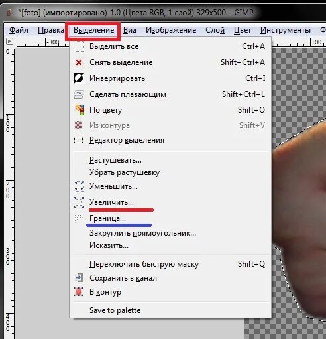Click the GIMP title bar icon
Image resolution: width=326 pixels, height=339 pixels.
pos(9,13)
